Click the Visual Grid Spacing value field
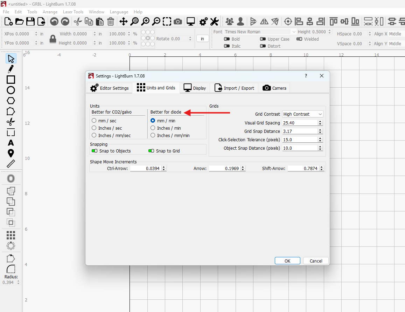 coord(300,123)
